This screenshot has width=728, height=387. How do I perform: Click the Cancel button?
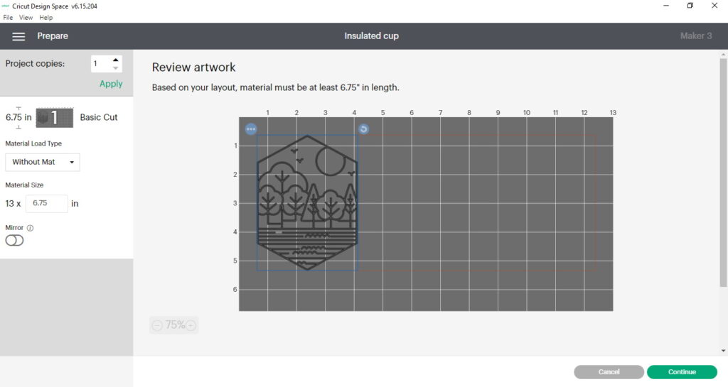click(609, 372)
